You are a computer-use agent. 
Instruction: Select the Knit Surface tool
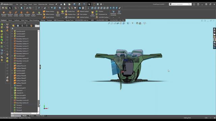(92, 14)
